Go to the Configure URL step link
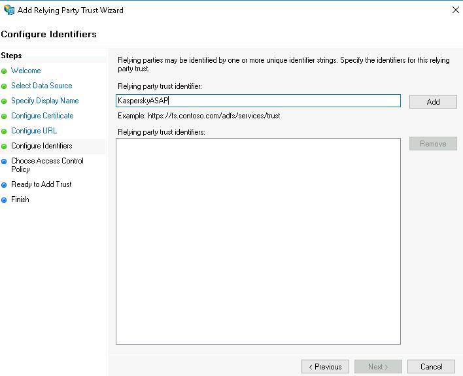This screenshot has height=376, width=463. [34, 131]
